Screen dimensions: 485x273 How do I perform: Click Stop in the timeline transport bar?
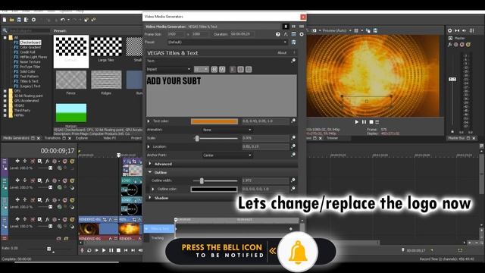118,250
